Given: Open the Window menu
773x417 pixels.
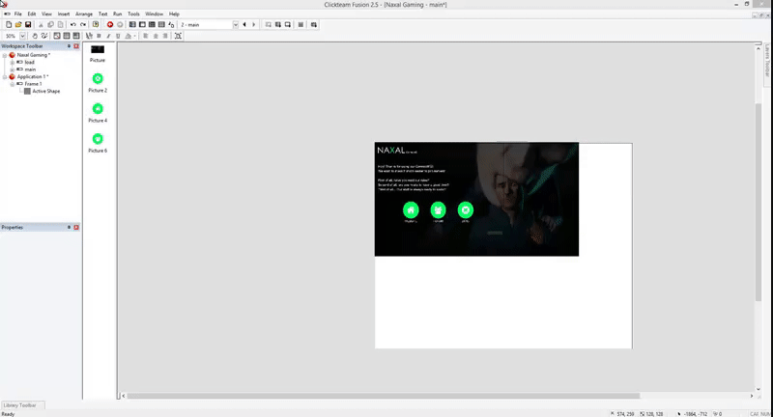Looking at the screenshot, I should pos(154,14).
